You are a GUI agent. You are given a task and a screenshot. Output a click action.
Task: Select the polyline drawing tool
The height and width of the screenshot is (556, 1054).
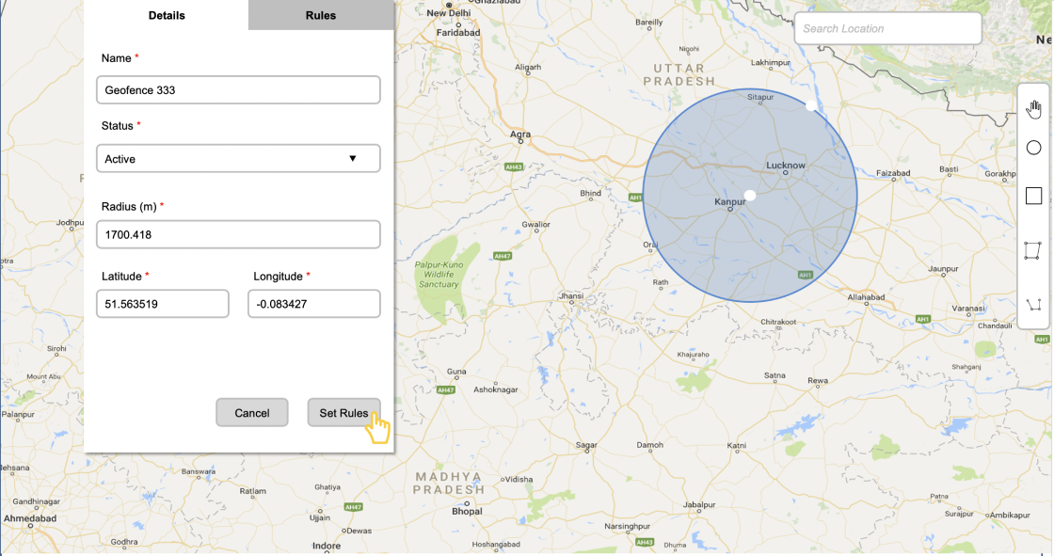tap(1032, 302)
